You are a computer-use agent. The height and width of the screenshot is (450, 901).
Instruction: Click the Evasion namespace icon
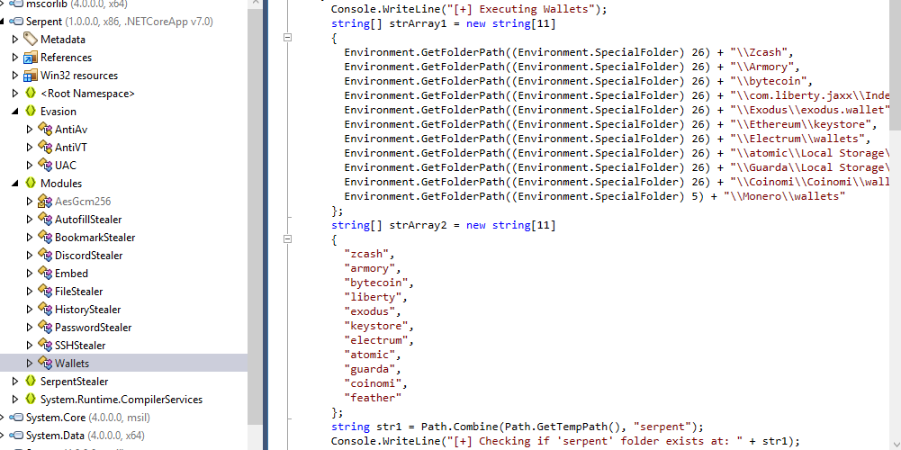click(x=31, y=111)
